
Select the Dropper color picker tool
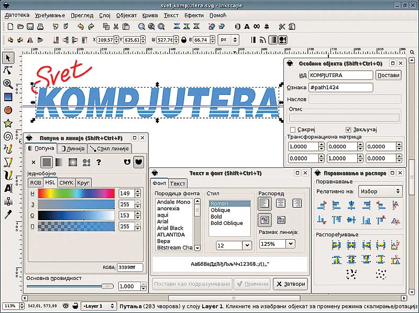[x=8, y=214]
